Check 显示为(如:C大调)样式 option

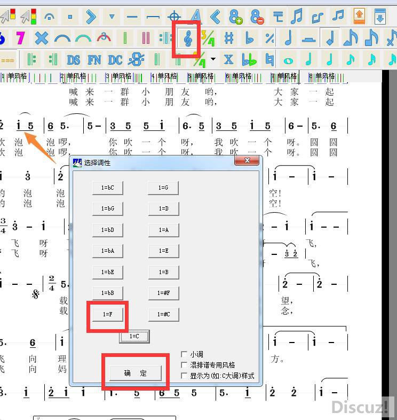[184, 376]
